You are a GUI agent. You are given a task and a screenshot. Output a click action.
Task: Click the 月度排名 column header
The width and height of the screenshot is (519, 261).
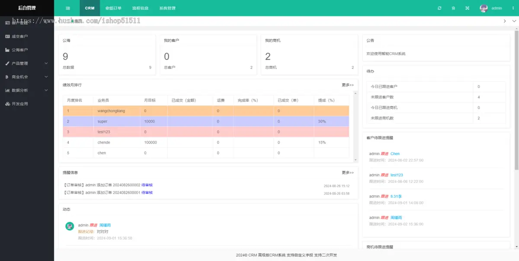coord(78,101)
